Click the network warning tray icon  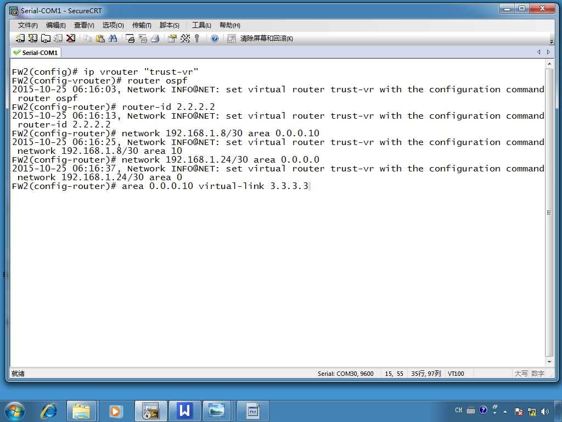coord(532,412)
